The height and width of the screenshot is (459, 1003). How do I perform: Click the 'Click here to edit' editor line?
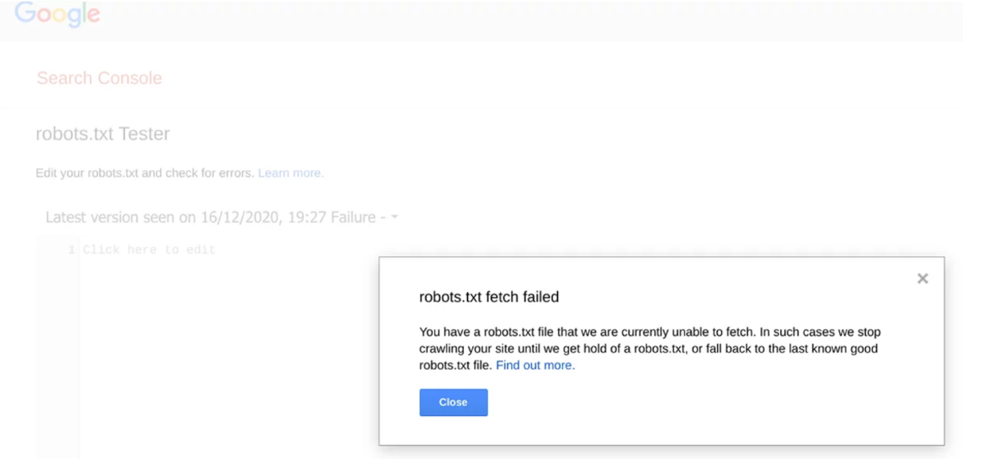149,250
